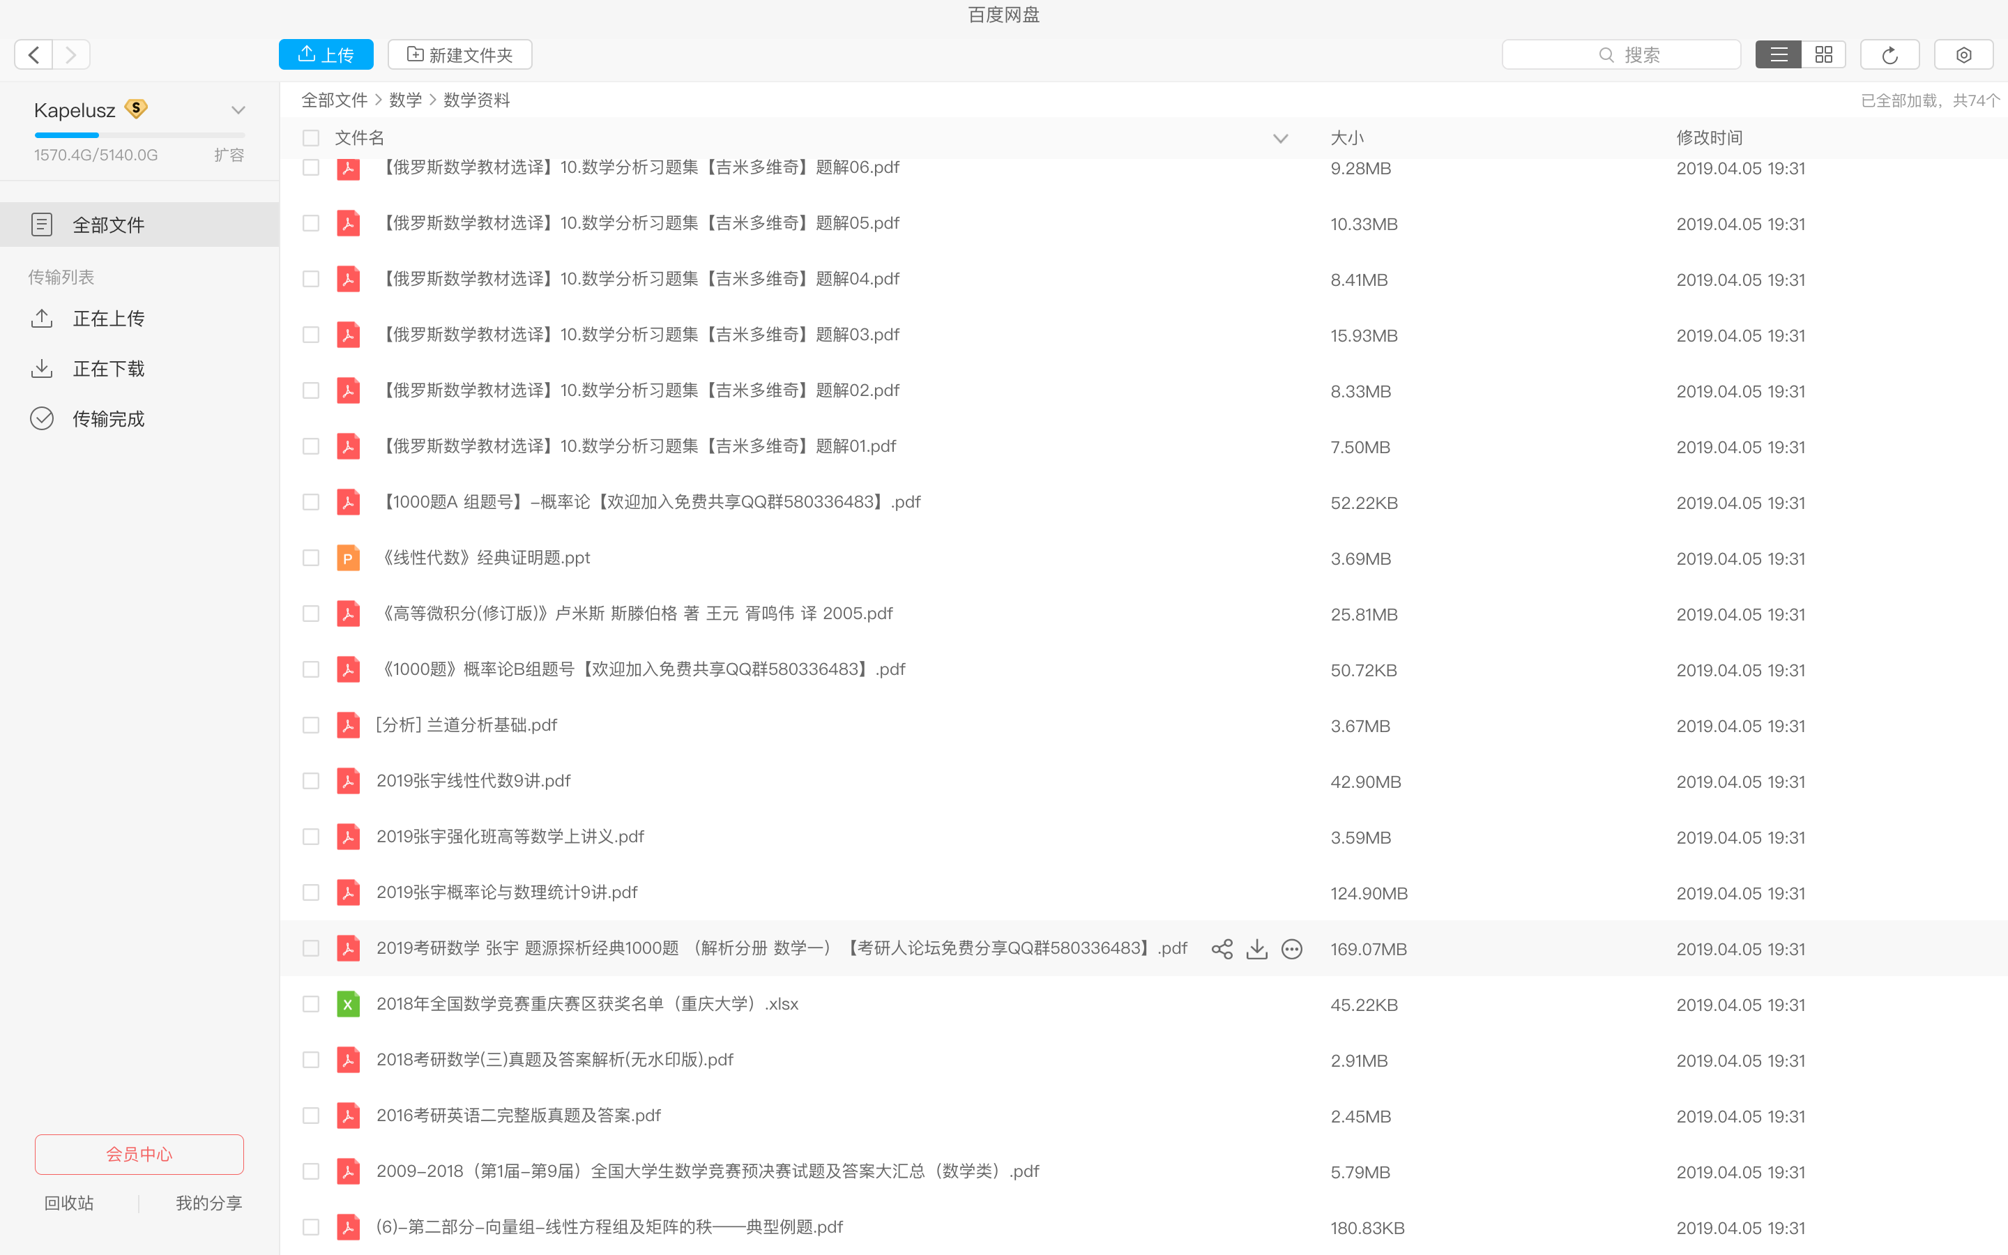Click into the 搜索 search field
Screen dimensions: 2008x1255
click(x=1620, y=55)
